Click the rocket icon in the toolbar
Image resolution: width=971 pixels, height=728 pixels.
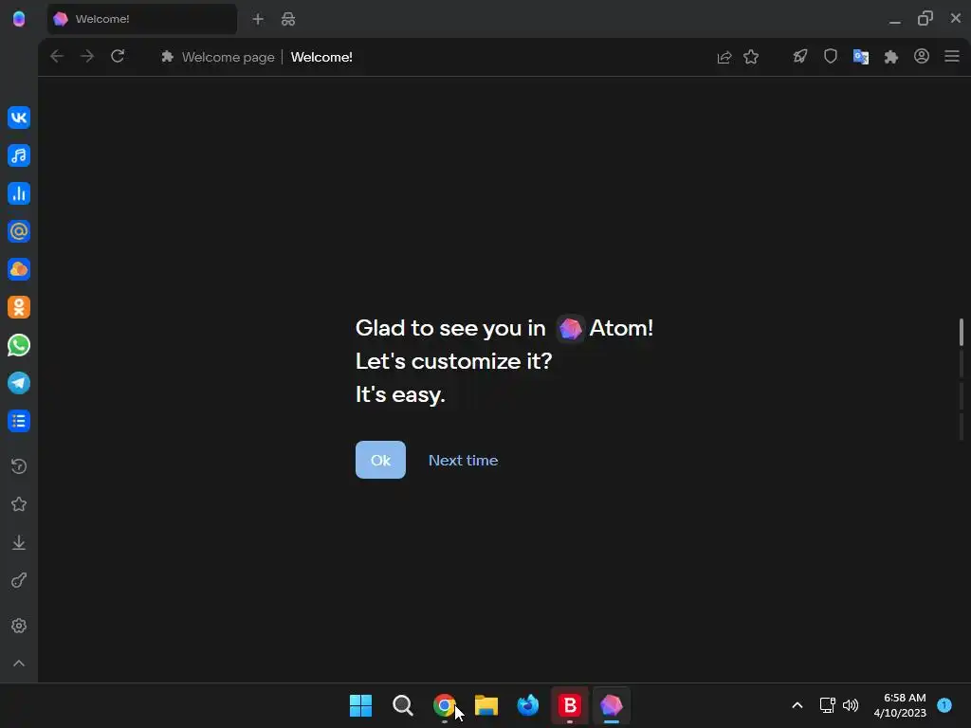coord(800,57)
